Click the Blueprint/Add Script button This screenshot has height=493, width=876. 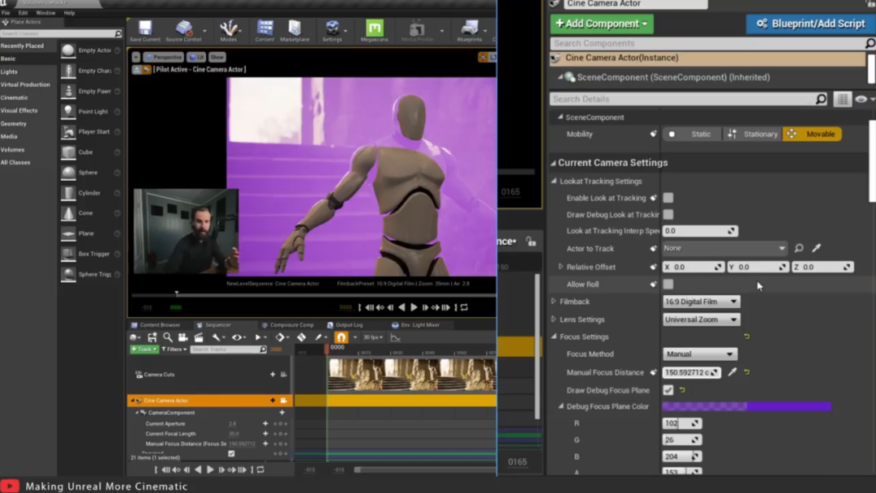point(810,24)
